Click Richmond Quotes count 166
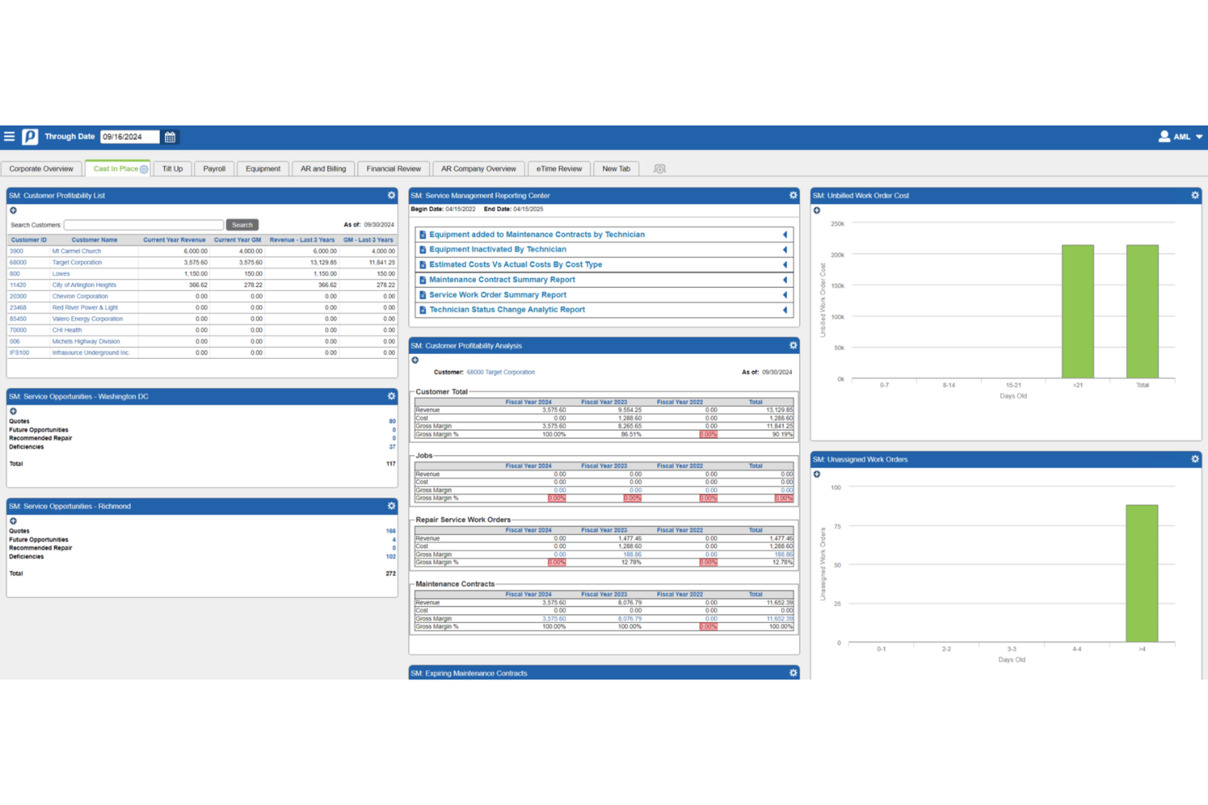This screenshot has width=1208, height=805. (x=391, y=531)
